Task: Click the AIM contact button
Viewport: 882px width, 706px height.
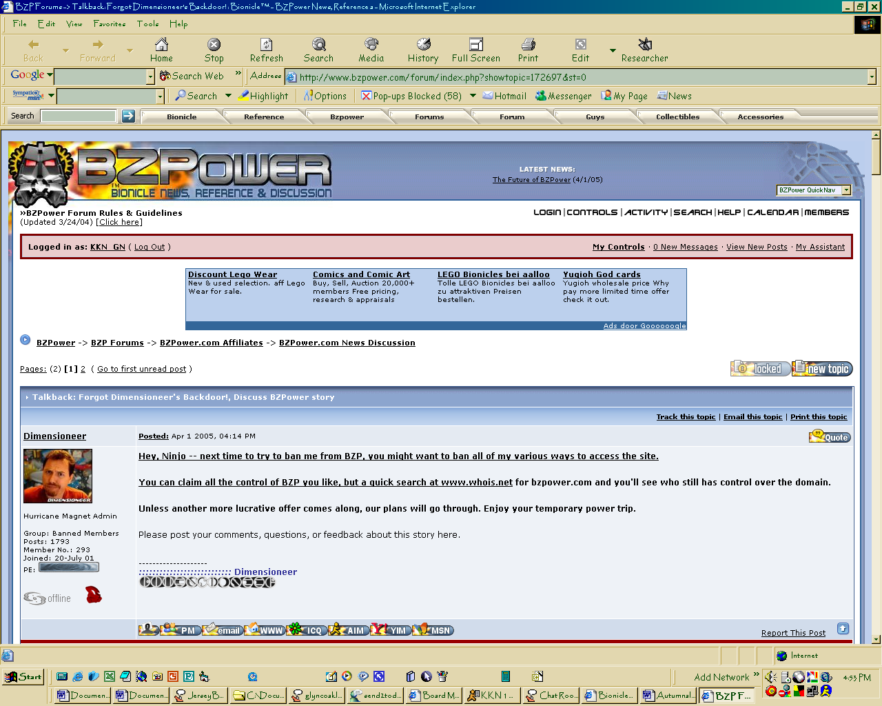Action: pos(349,629)
